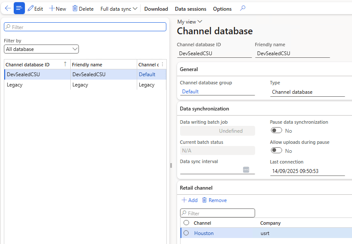Click the back arrow icon
Image resolution: width=352 pixels, height=244 pixels.
8,8
